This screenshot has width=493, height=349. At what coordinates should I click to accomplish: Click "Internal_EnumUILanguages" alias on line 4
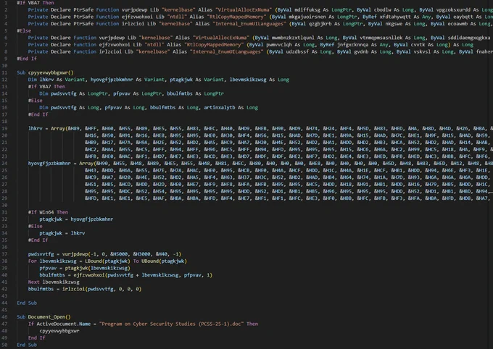tap(249, 24)
